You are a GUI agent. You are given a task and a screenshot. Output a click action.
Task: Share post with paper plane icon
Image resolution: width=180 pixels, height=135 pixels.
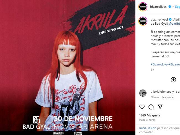pyautogui.click(x=160, y=107)
